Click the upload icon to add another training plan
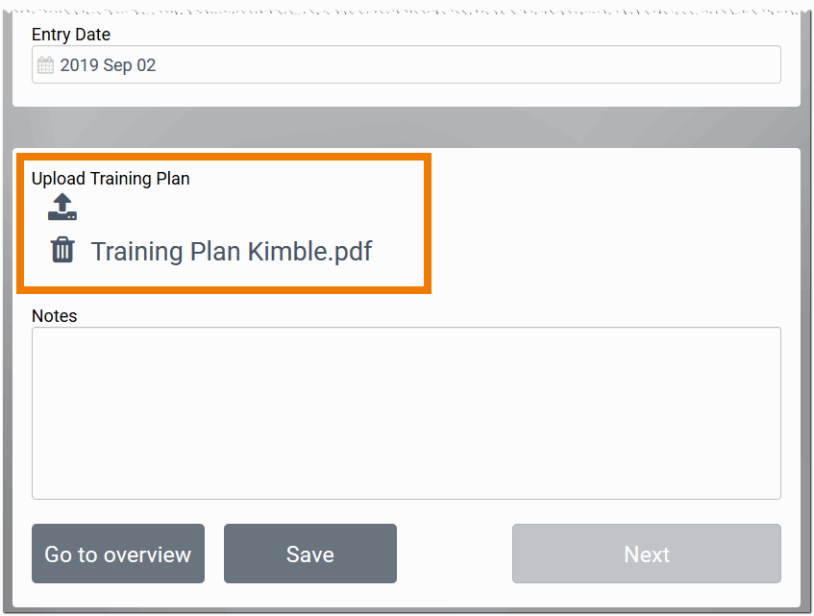 click(62, 207)
